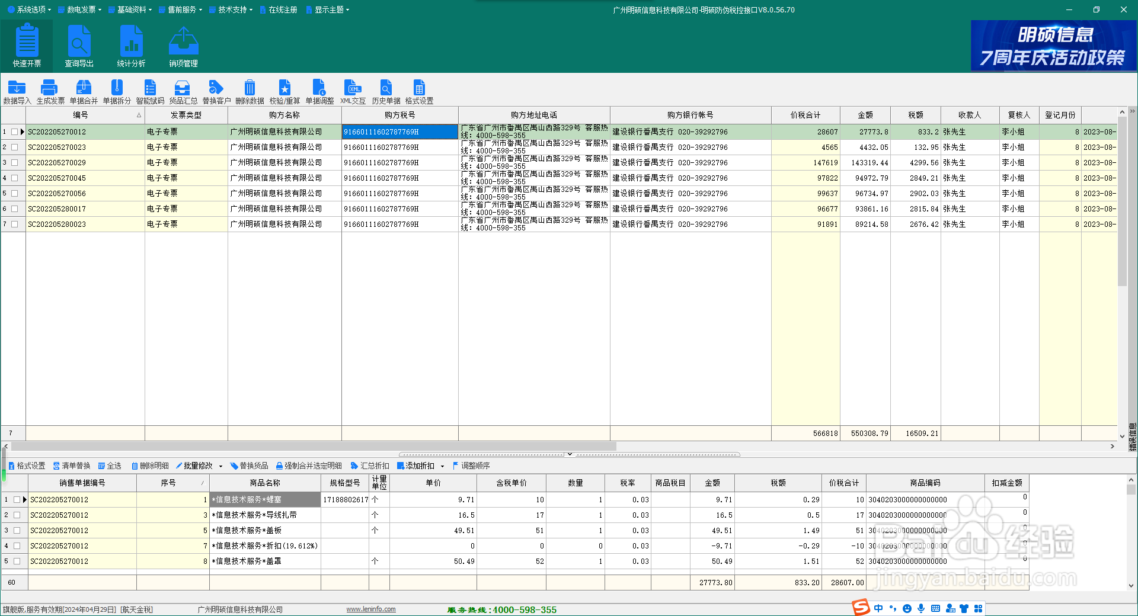
Task: Click the XML交互 icon
Action: point(353,92)
